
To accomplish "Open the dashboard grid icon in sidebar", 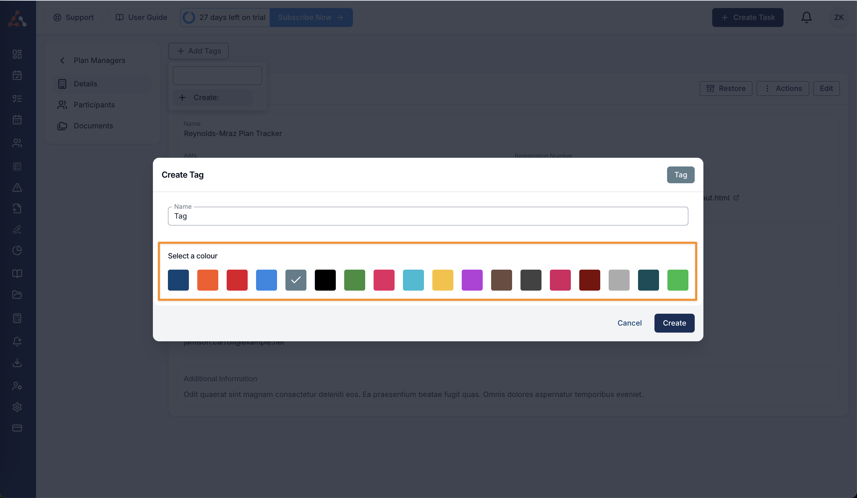I will coord(17,54).
